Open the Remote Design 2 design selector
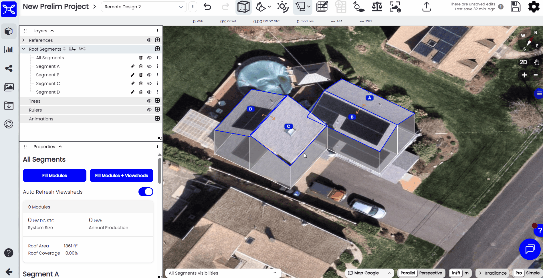The image size is (543, 278). pyautogui.click(x=143, y=7)
